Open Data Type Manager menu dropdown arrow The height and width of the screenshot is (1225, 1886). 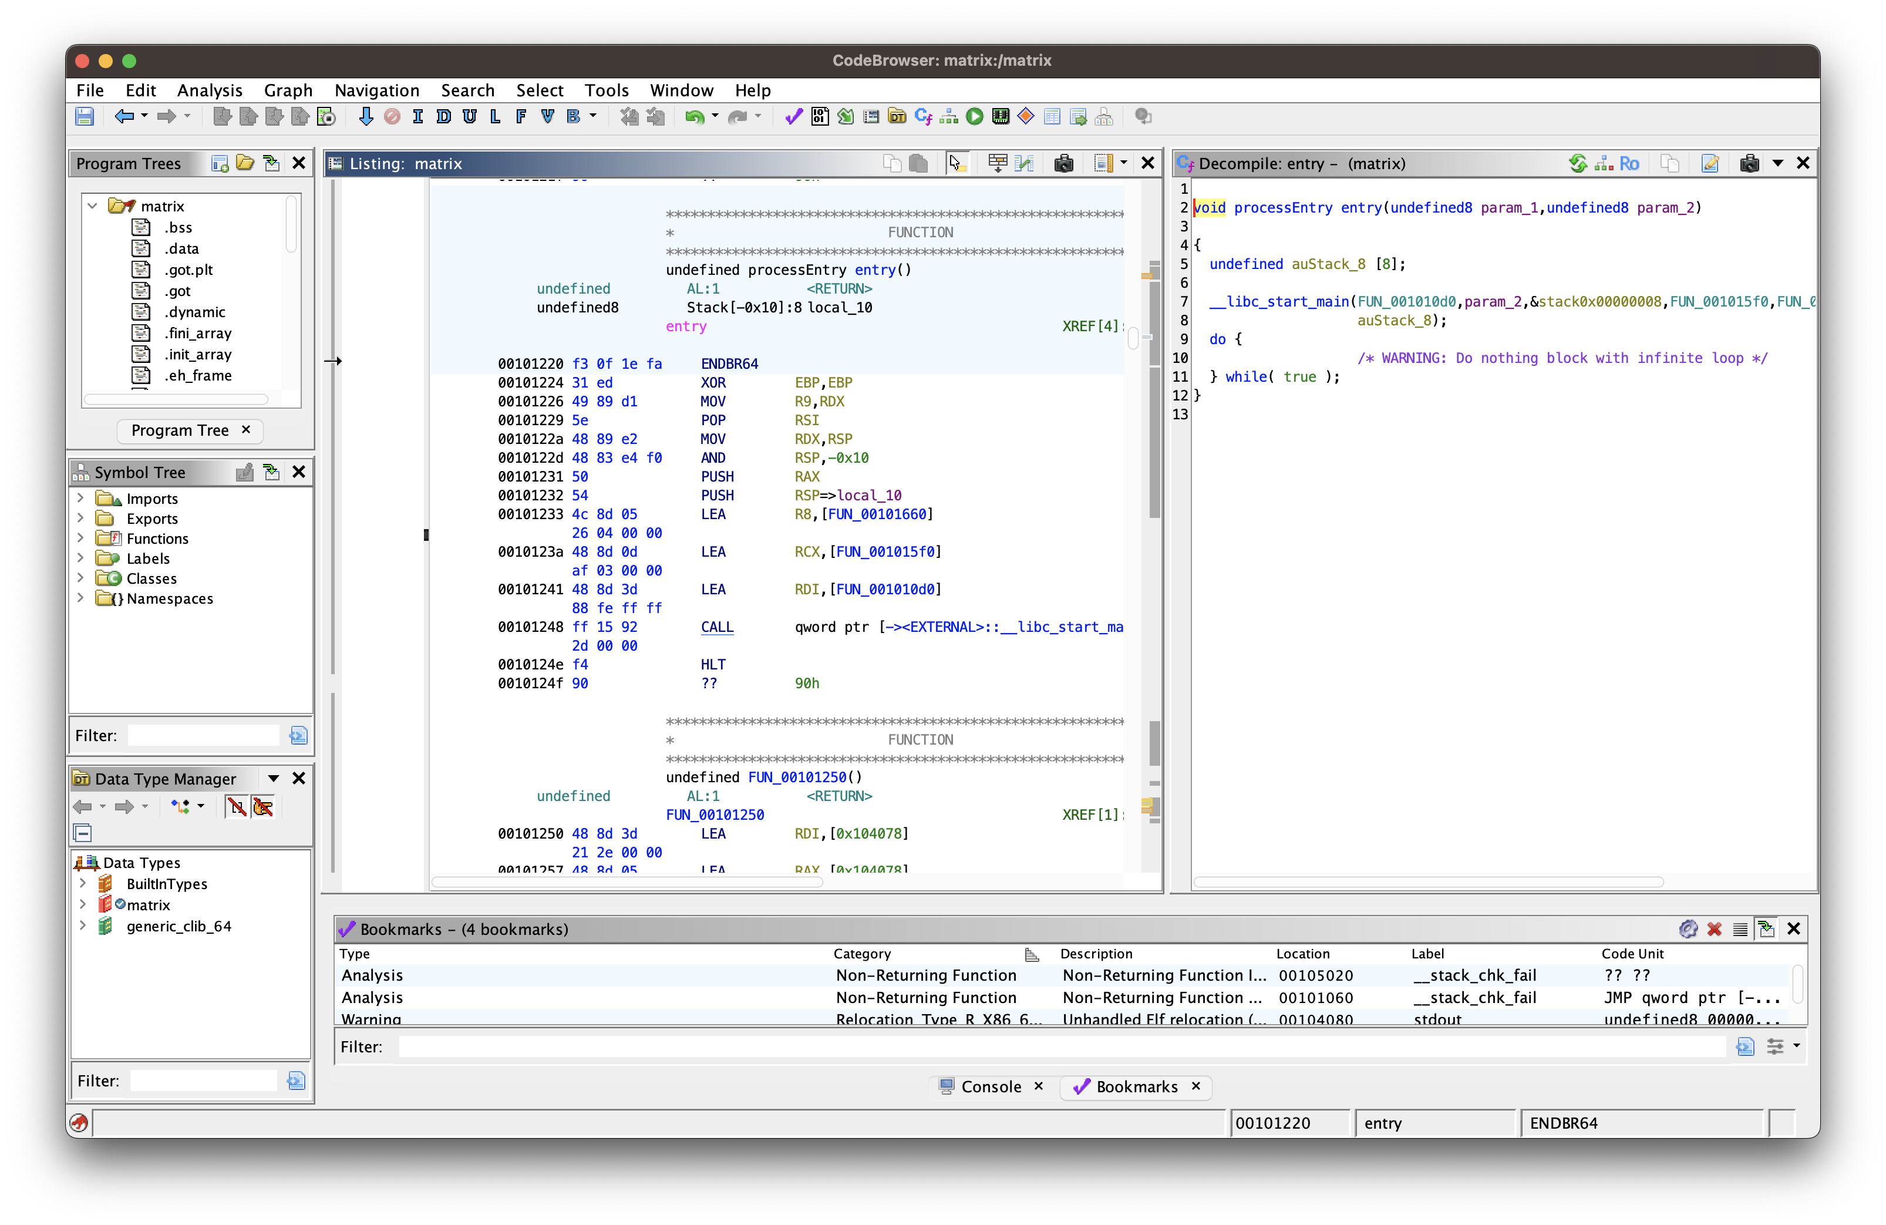[274, 778]
